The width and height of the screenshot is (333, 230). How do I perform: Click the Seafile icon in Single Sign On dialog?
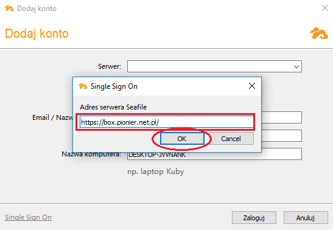click(x=83, y=86)
